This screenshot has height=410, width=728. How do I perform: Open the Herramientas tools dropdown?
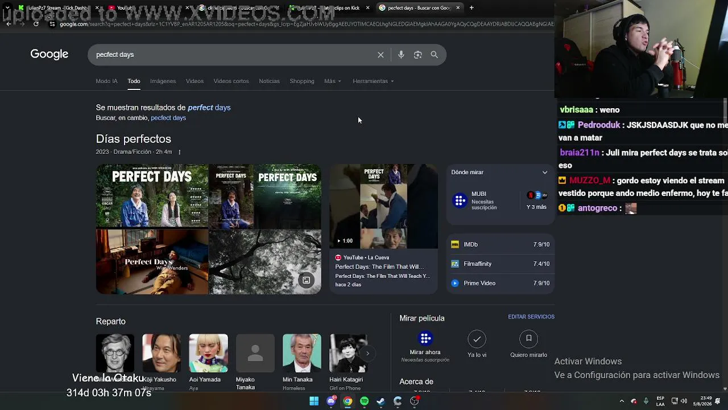tap(373, 81)
